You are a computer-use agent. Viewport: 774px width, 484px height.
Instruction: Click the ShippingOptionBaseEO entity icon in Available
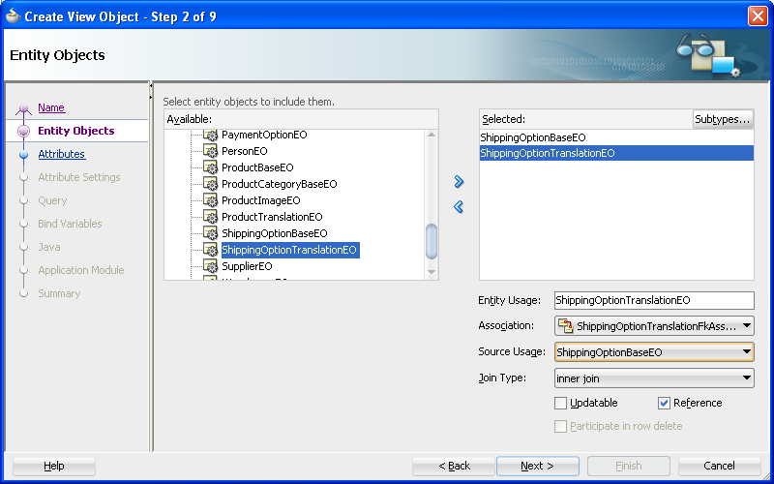coord(211,233)
